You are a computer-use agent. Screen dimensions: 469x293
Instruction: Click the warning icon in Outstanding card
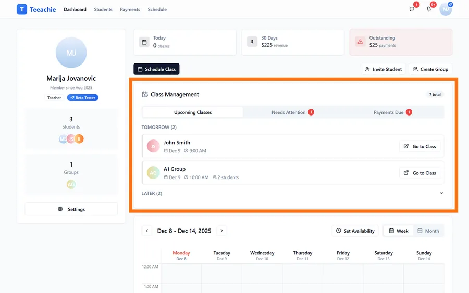click(x=360, y=42)
